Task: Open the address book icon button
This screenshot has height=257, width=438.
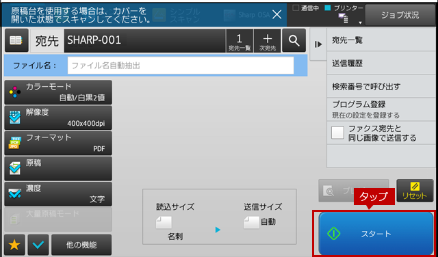Action: coord(16,40)
